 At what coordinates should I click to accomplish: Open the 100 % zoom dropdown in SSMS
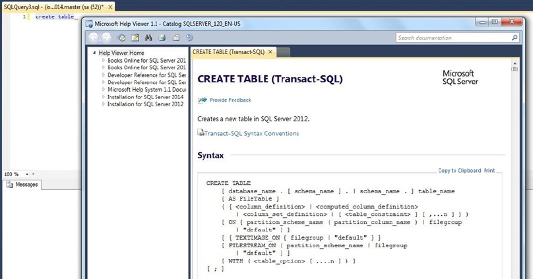pyautogui.click(x=27, y=174)
